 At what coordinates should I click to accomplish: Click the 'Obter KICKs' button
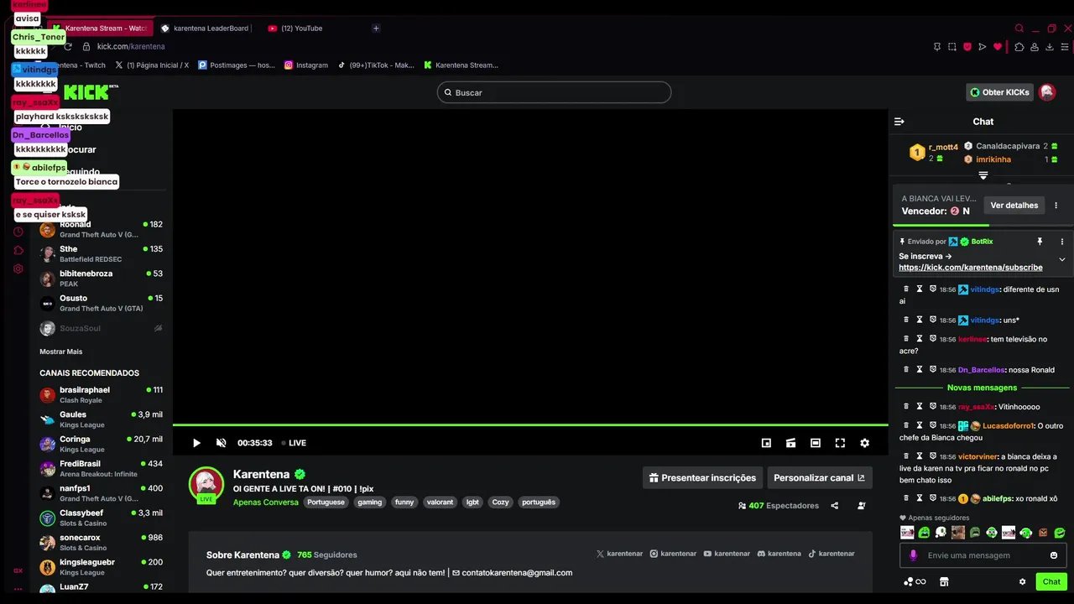pyautogui.click(x=999, y=92)
